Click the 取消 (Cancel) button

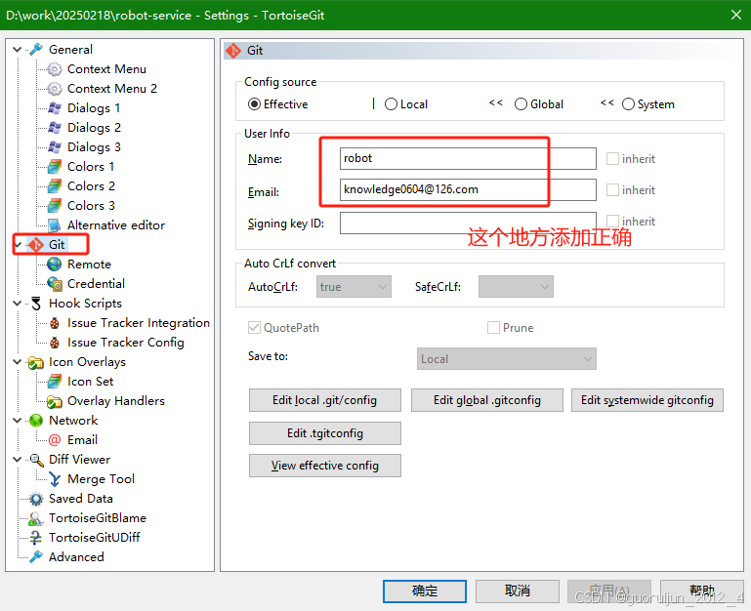tap(518, 591)
